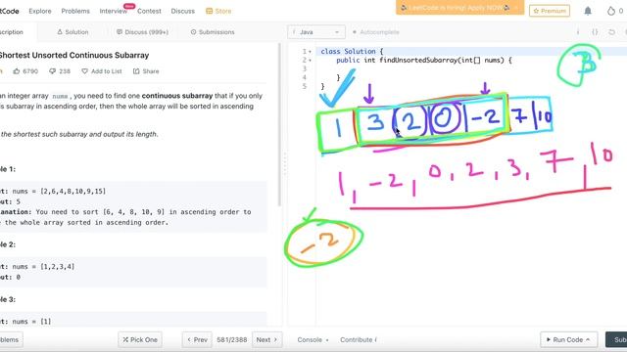Image resolution: width=627 pixels, height=352 pixels.
Task: Click the Pick One button
Action: tap(140, 339)
